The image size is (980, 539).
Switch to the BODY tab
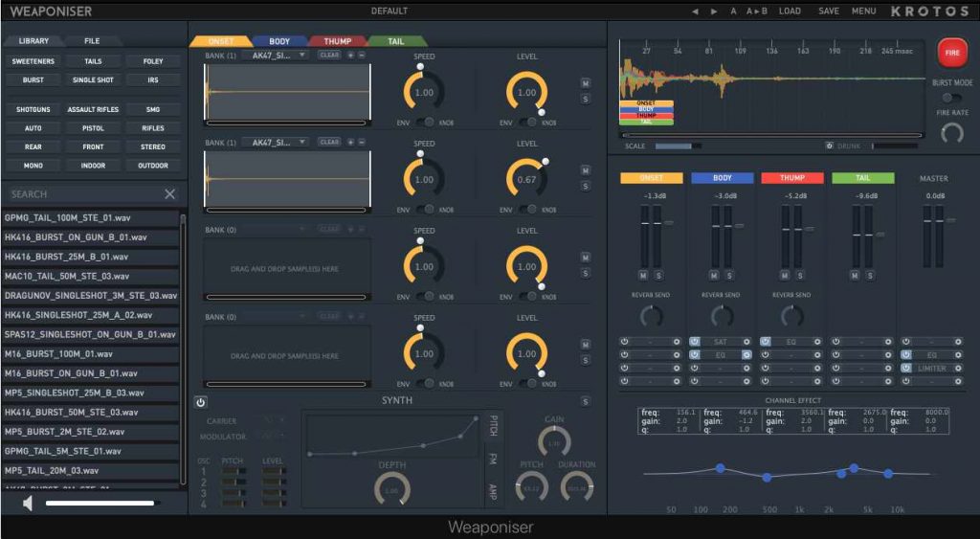[279, 41]
